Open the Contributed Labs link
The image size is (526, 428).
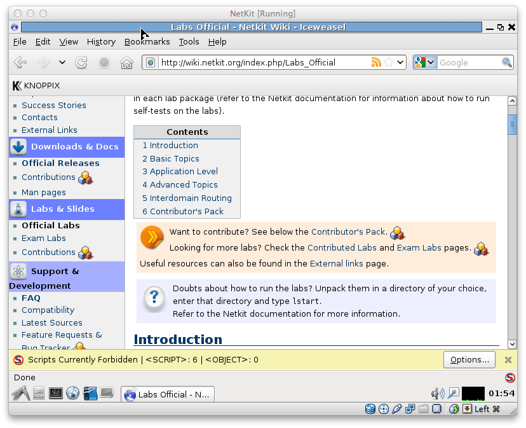point(342,247)
